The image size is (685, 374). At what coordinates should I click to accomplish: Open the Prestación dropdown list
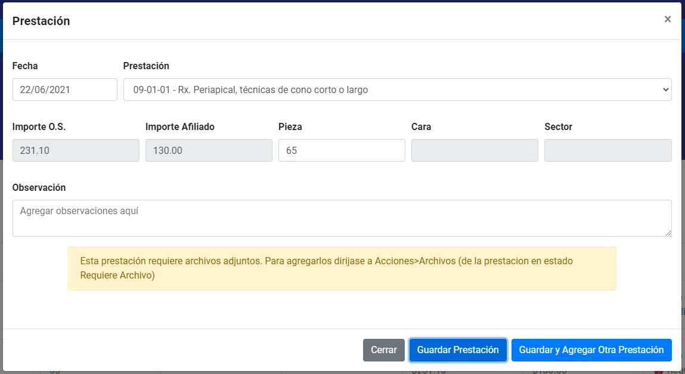pyautogui.click(x=397, y=89)
